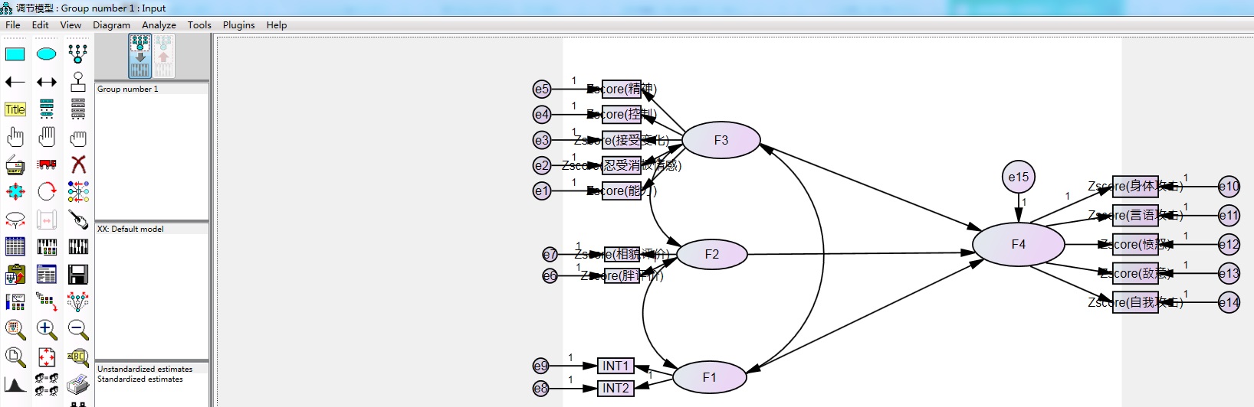Select the draw observed variable rectangle tool
This screenshot has width=1254, height=407.
[x=15, y=54]
